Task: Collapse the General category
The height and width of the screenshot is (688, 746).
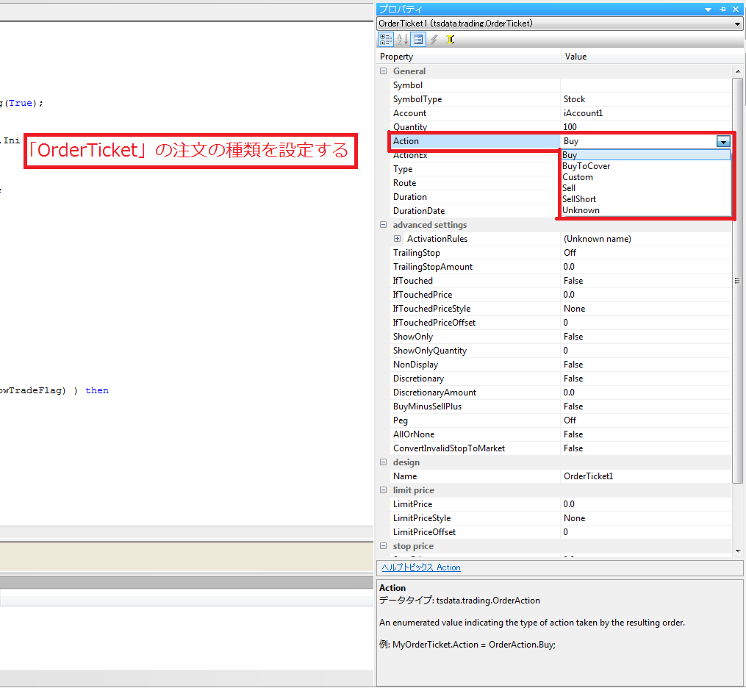Action: coord(384,71)
